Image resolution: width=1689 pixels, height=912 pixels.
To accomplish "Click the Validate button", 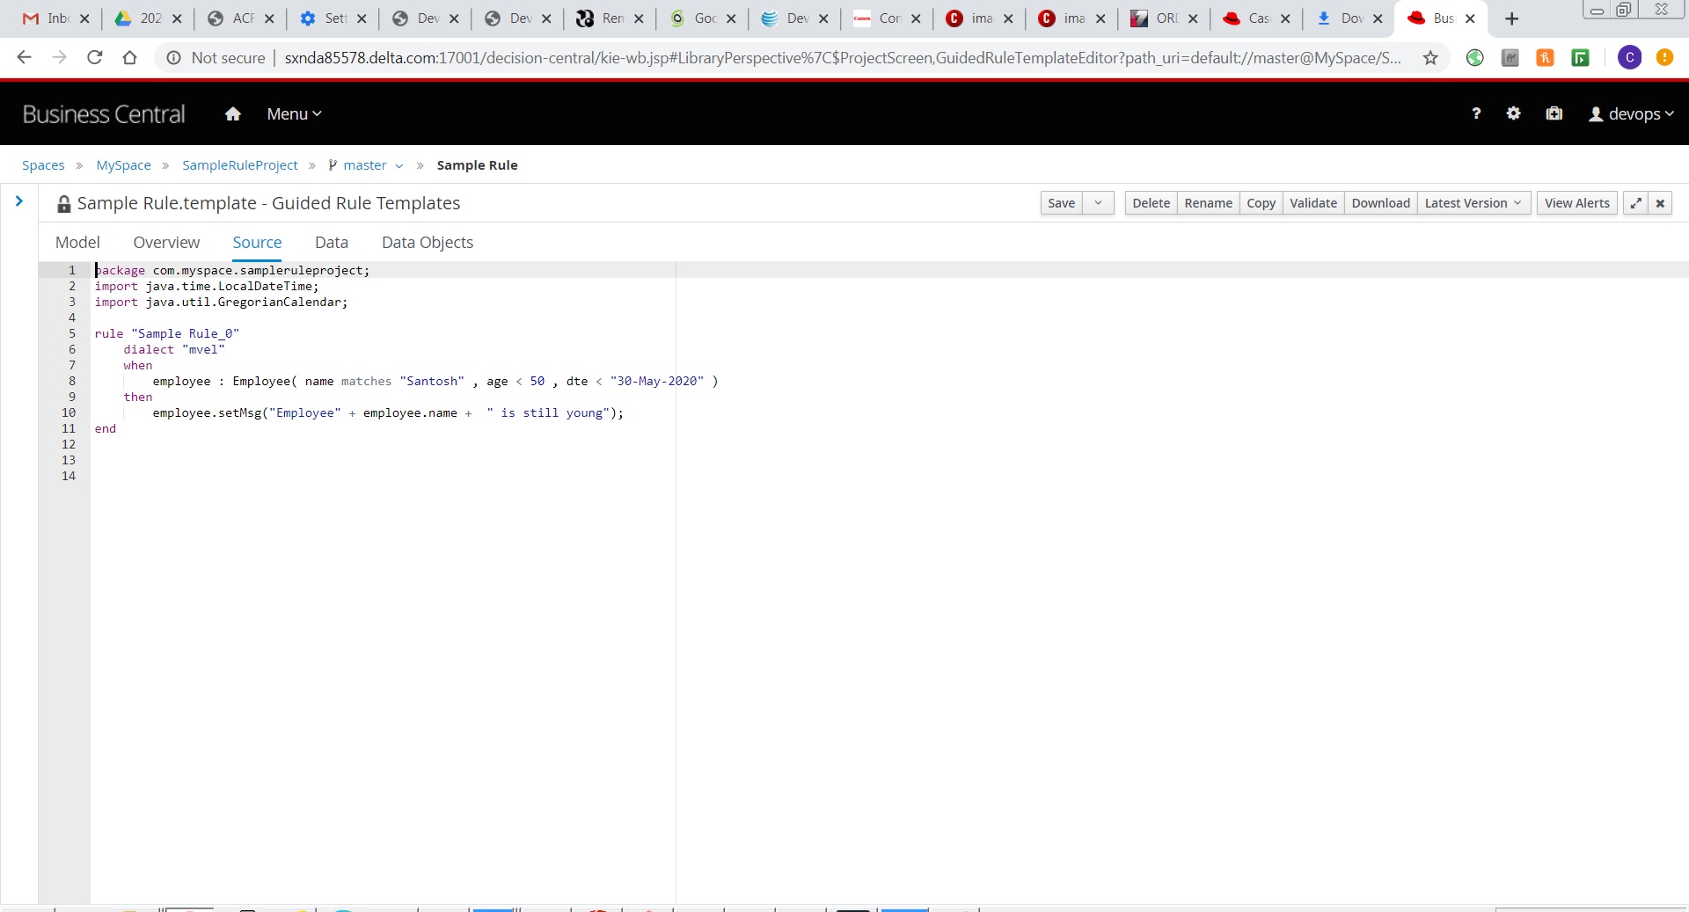I will (1313, 203).
